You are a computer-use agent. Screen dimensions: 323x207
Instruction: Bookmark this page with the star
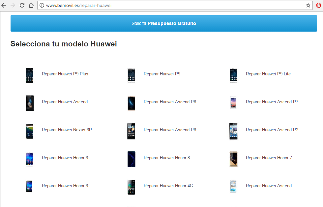(x=308, y=5)
